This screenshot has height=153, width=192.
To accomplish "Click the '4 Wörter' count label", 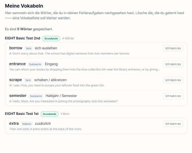I will click(x=68, y=38).
